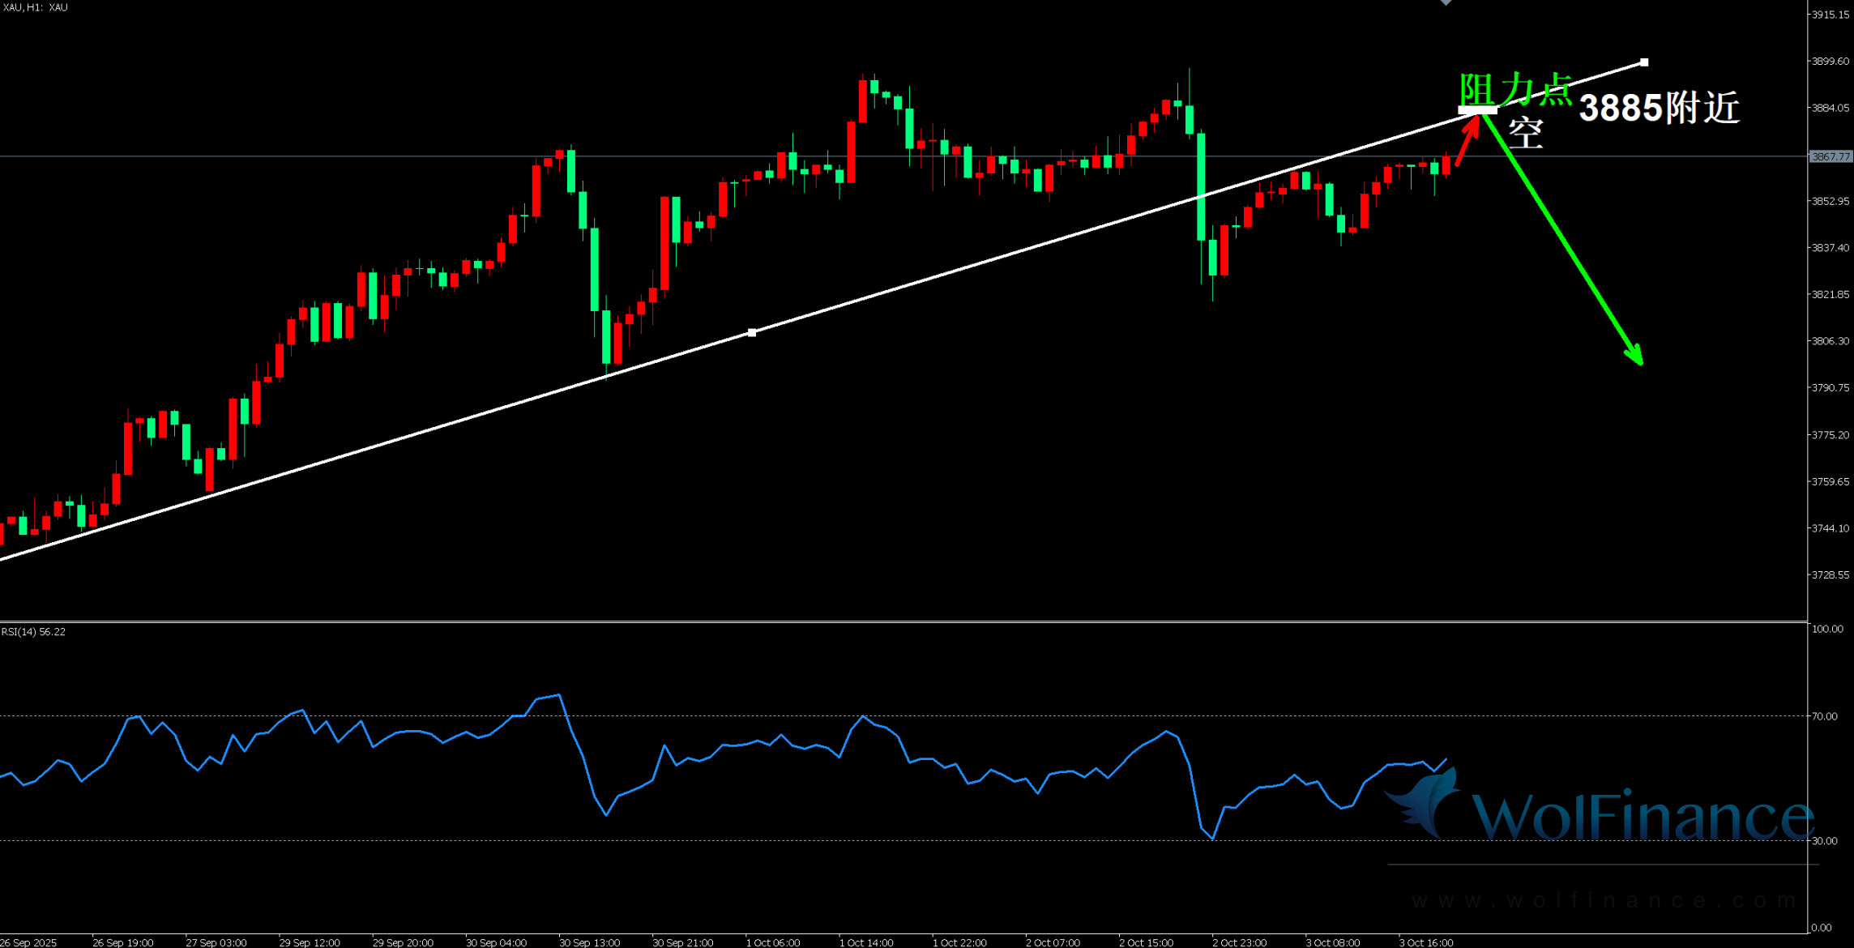This screenshot has height=948, width=1854.
Task: Click the white 空 label
Action: (1525, 134)
